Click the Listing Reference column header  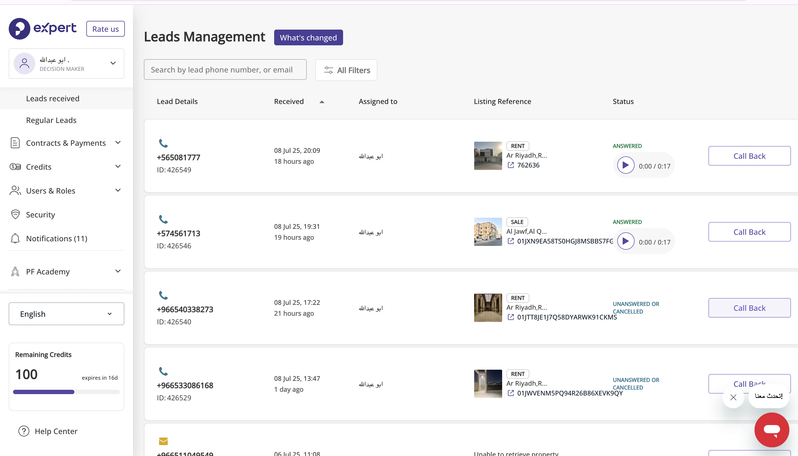coord(502,102)
